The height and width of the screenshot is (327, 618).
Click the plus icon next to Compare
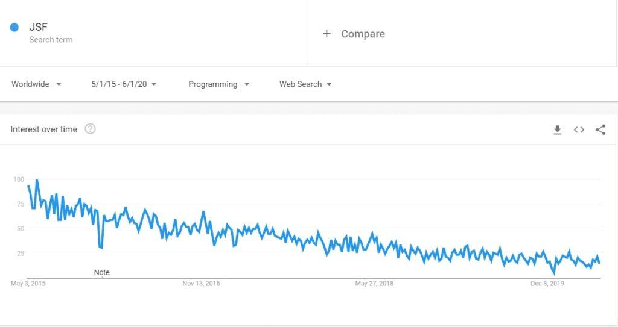327,34
